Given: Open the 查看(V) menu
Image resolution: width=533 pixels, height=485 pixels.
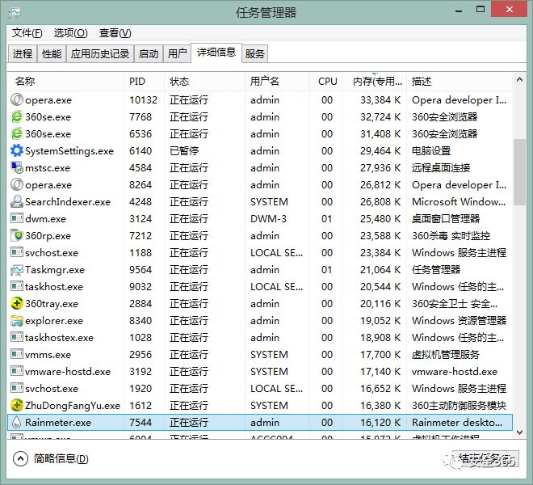Looking at the screenshot, I should [115, 33].
